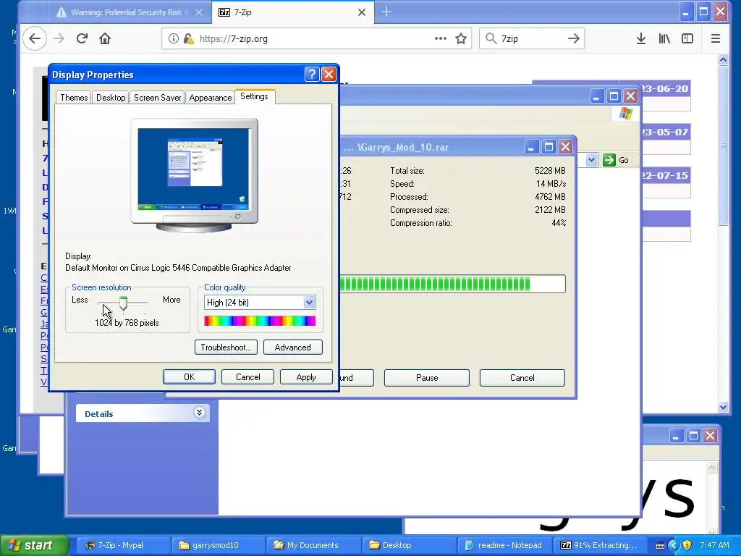Screen dimensions: 741x556
Task: Expand the Details panel chevron
Action: coord(200,413)
